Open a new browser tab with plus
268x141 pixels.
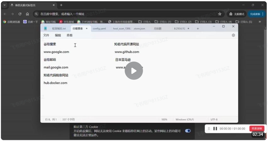[x=61, y=5]
